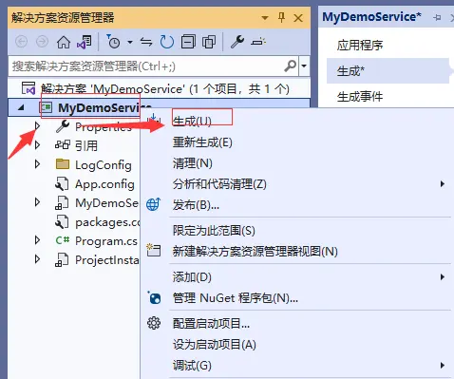Choose 配置启动项目... option
The image size is (454, 379).
coord(211,324)
